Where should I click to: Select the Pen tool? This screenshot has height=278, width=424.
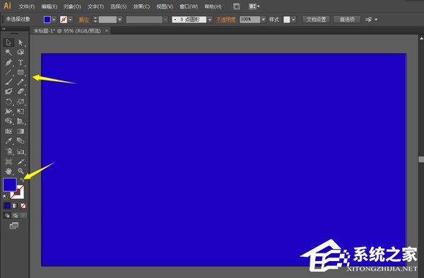(x=8, y=62)
